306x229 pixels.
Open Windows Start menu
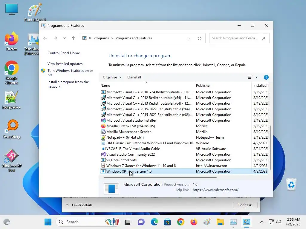48,222
